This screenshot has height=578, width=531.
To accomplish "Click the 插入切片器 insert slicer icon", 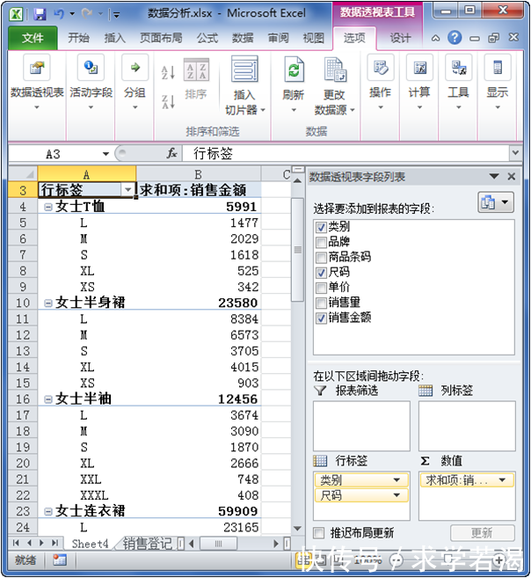I will [245, 70].
